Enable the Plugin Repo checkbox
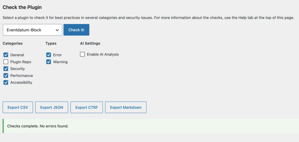 click(6, 62)
